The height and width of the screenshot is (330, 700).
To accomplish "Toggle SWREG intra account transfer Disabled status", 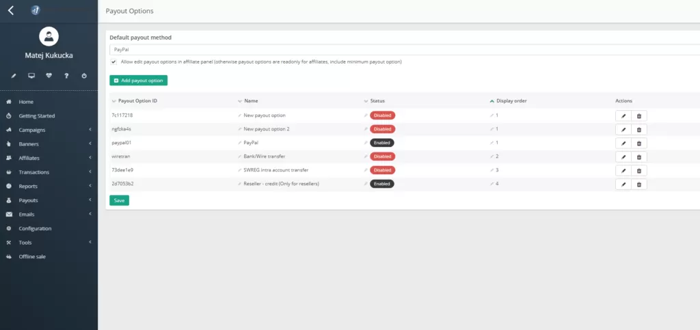I will click(382, 170).
